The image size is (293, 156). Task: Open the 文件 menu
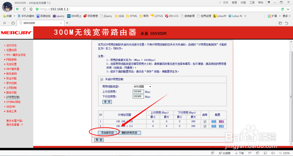point(226,2)
